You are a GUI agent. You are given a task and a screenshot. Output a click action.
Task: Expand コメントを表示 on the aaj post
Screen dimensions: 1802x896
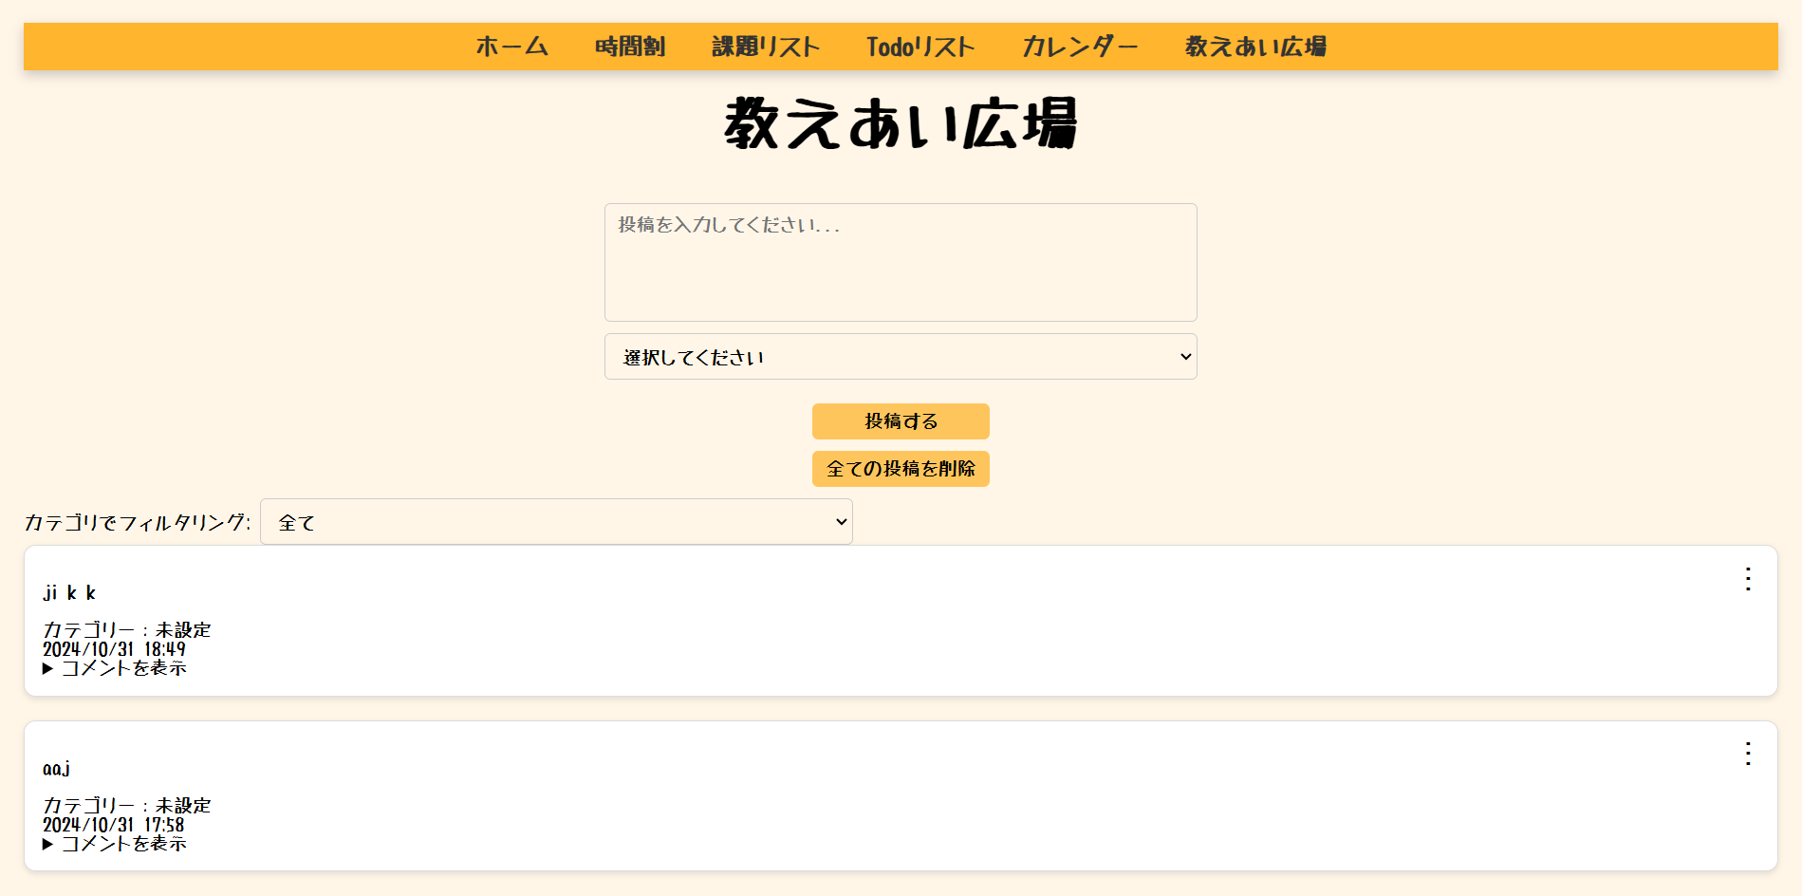(115, 843)
